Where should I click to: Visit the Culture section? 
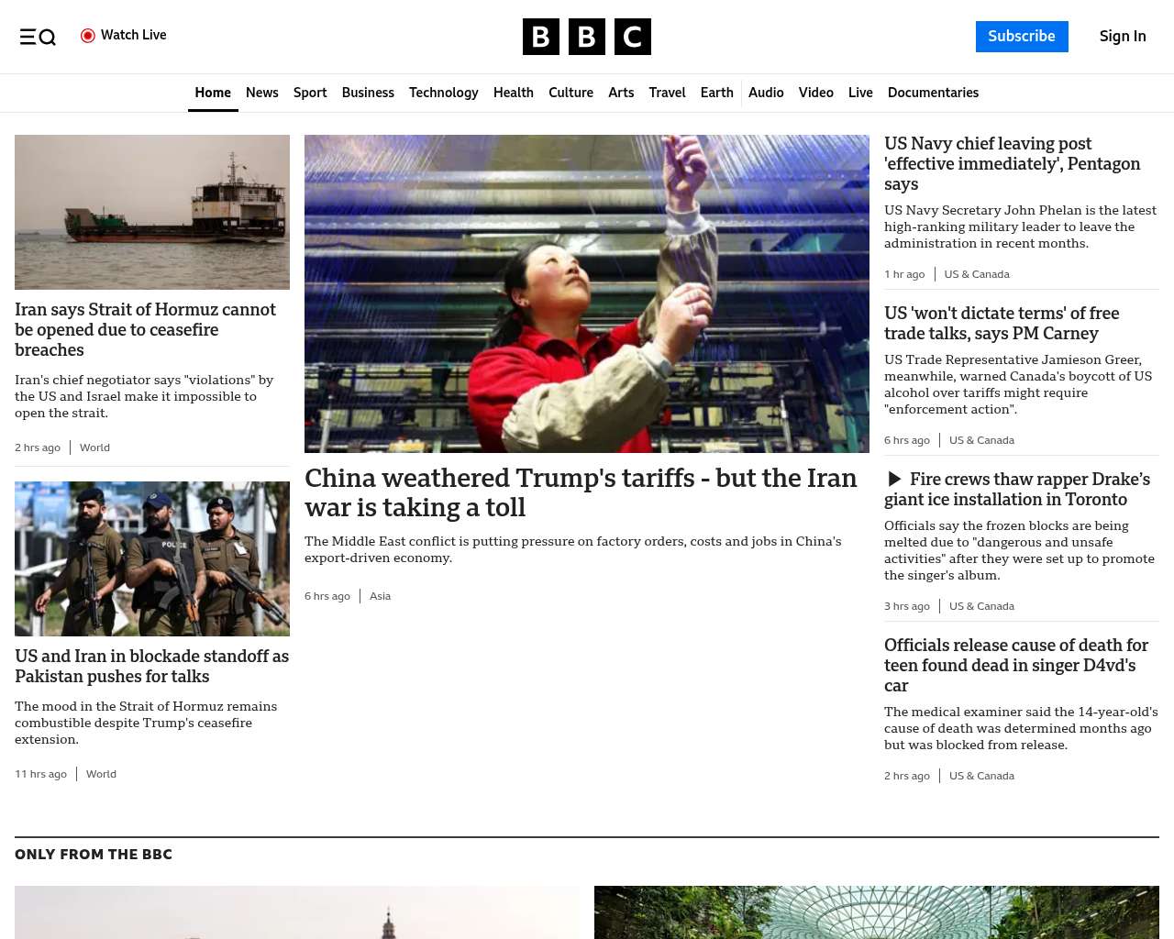point(570,93)
